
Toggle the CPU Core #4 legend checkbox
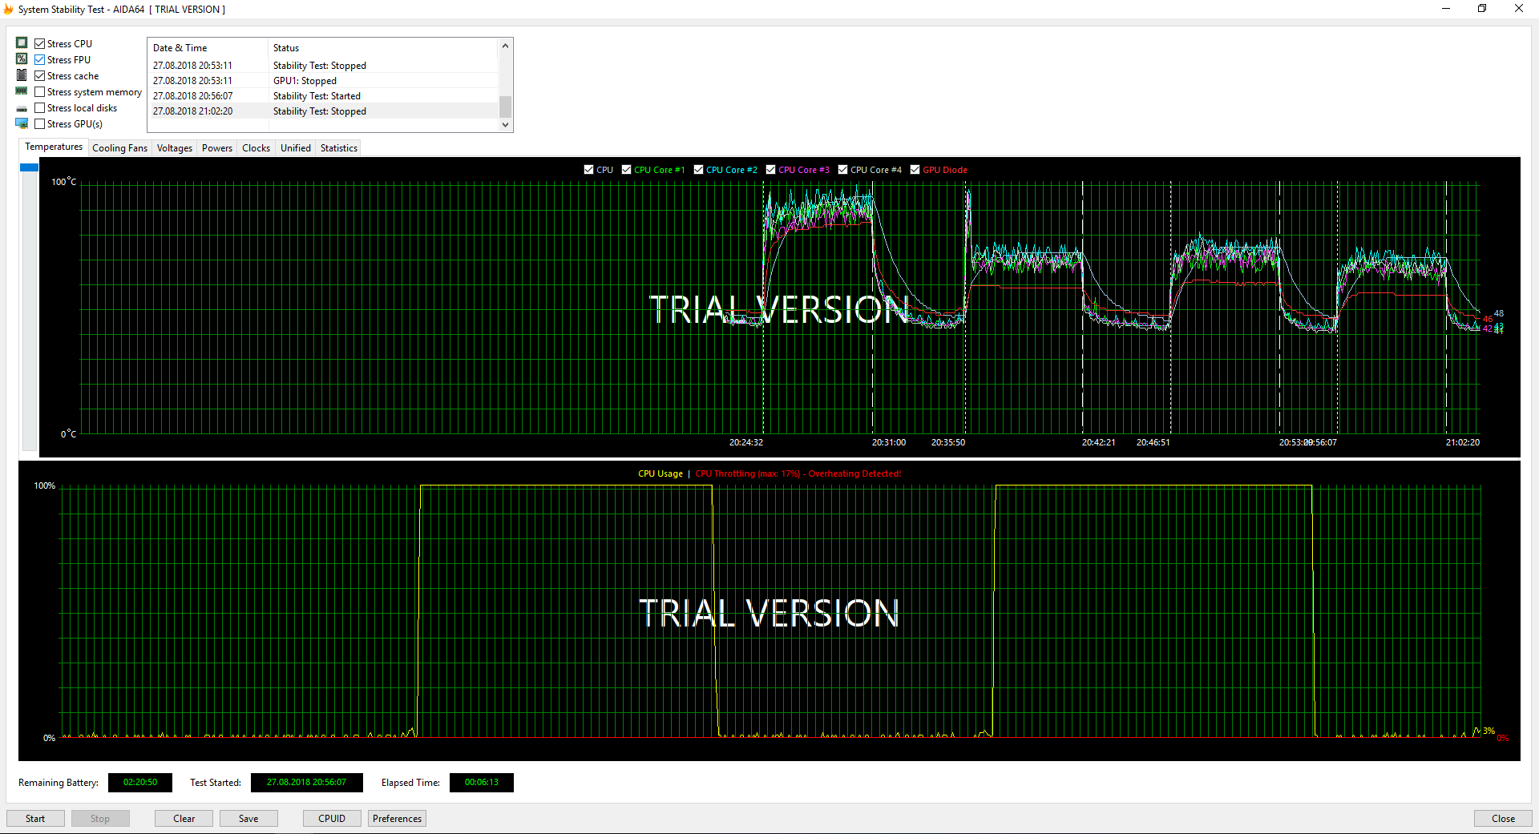(x=843, y=170)
